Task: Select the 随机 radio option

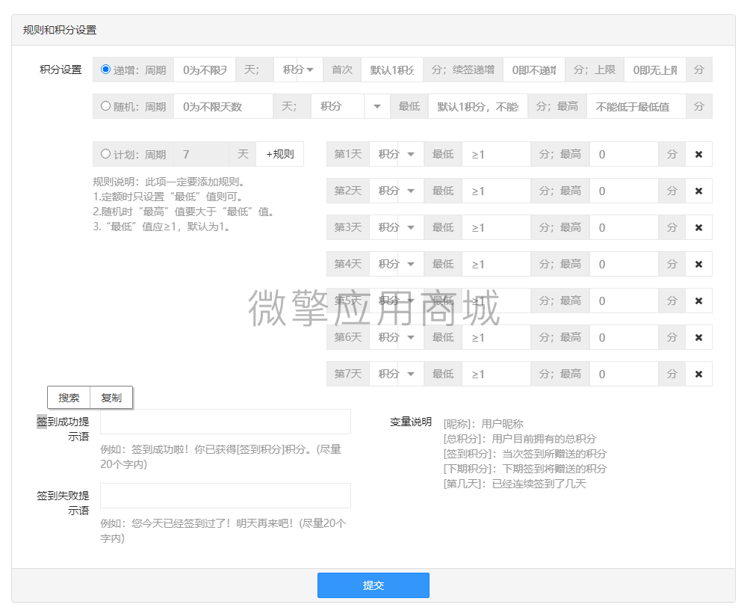Action: 105,106
